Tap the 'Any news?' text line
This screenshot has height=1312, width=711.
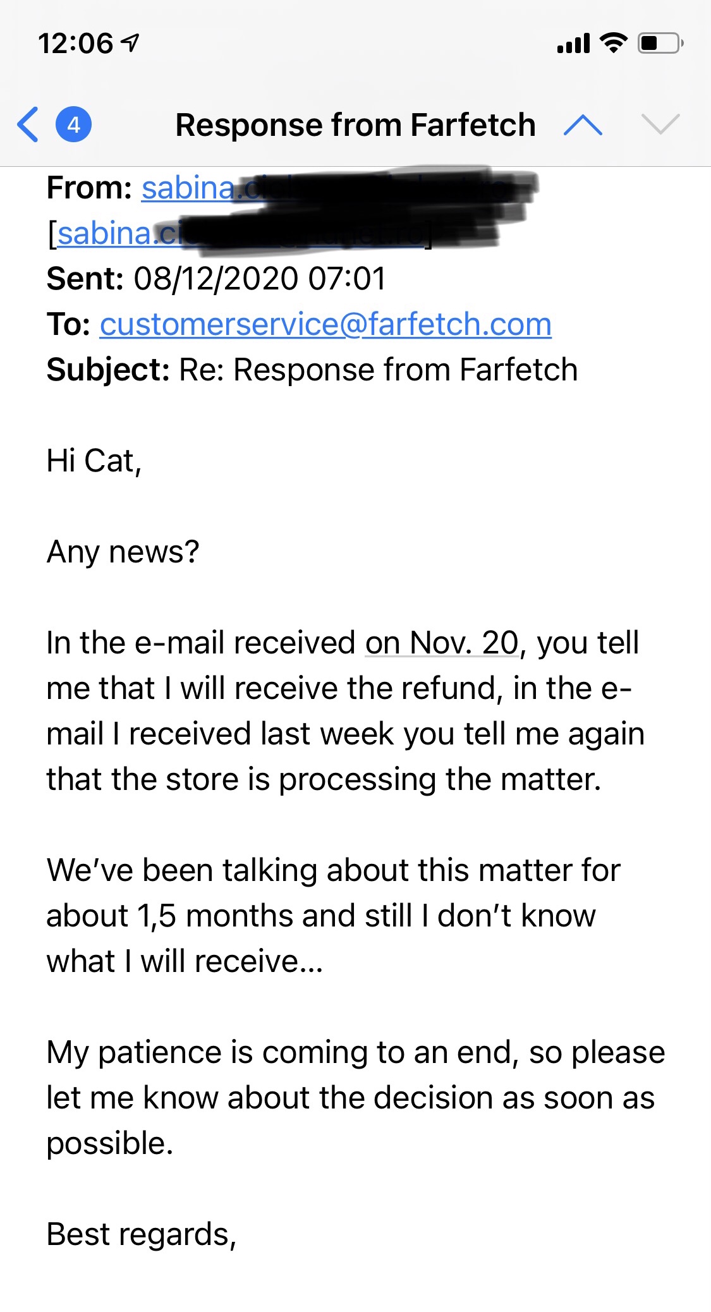[123, 552]
